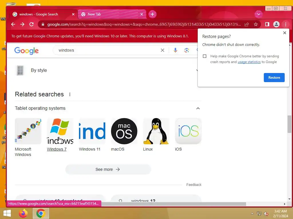This screenshot has width=293, height=219.
Task: Start a voice search with the microphone
Action: pos(175,50)
